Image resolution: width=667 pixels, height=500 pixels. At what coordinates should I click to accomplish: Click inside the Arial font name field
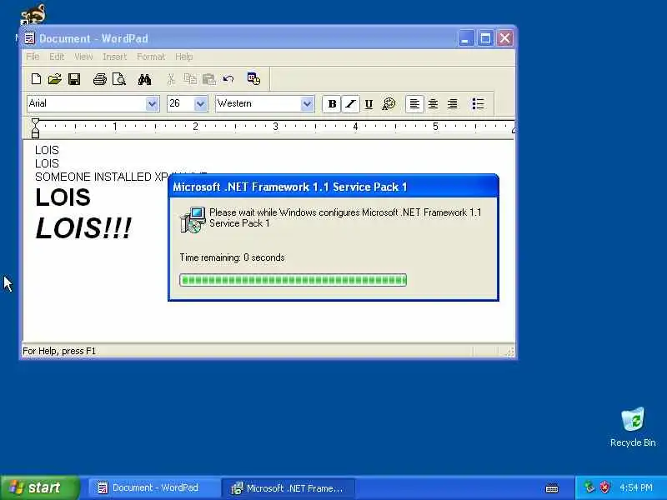(87, 103)
